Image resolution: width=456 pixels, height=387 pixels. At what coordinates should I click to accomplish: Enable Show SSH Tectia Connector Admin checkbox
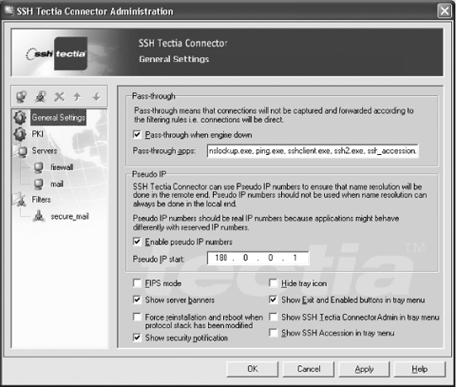click(273, 317)
